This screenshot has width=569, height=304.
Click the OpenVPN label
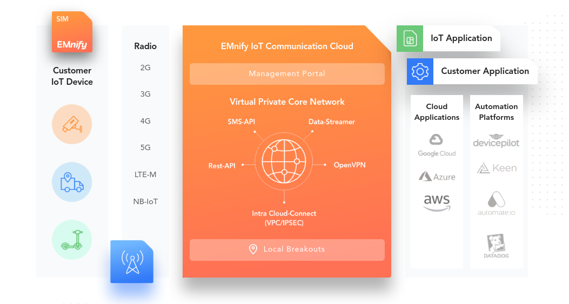pos(350,165)
